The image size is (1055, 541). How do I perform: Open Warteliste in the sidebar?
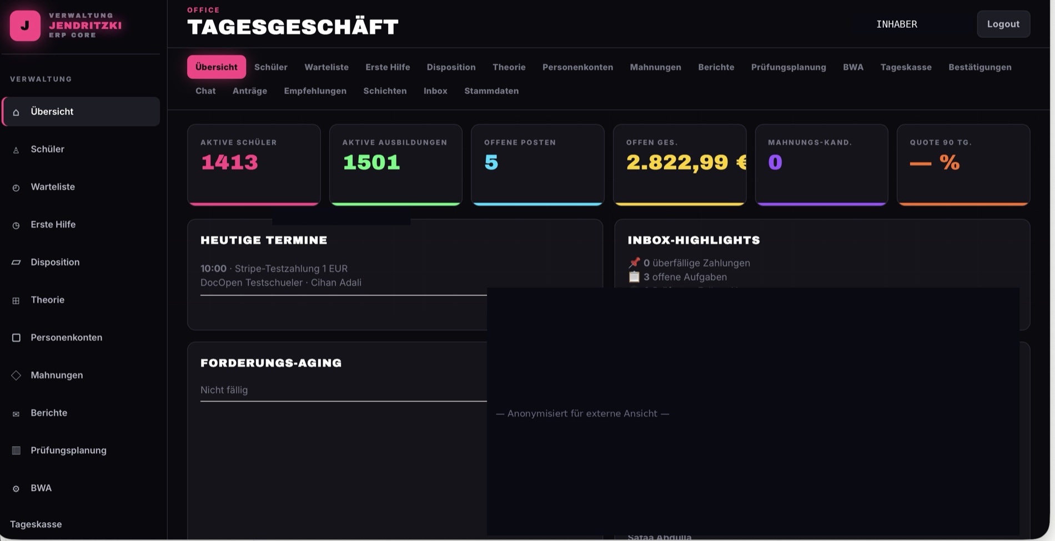point(81,187)
